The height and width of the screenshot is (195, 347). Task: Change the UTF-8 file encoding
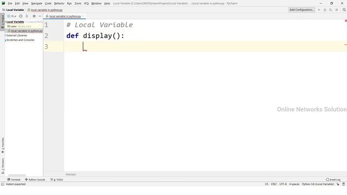coord(283,184)
